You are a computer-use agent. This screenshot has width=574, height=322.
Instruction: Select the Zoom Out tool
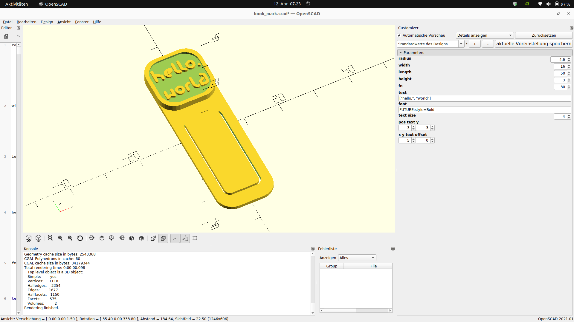click(70, 238)
